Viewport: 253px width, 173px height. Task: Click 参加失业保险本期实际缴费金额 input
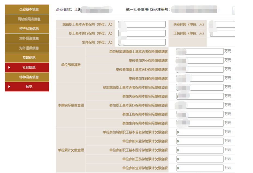[200, 96]
